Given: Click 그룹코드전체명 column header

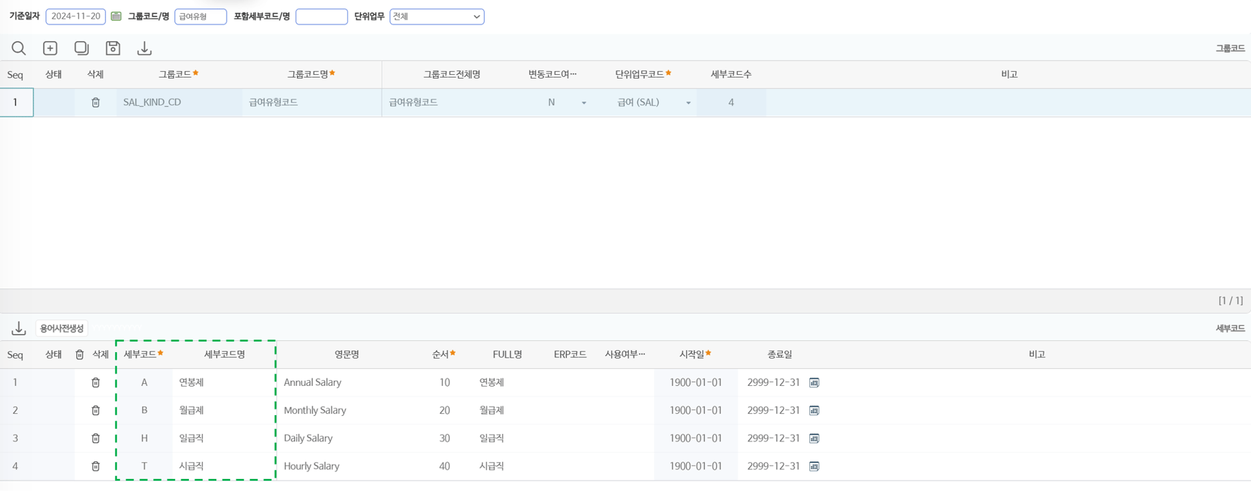Looking at the screenshot, I should 452,74.
